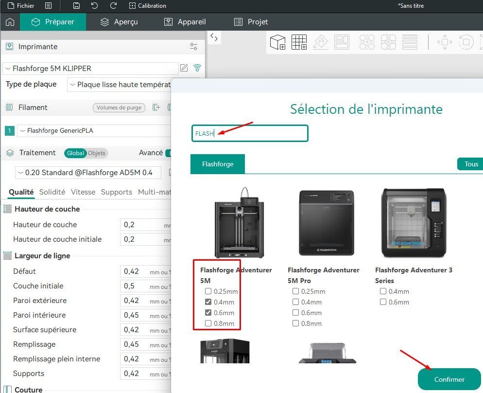Open the Solidité settings tab
Image resolution: width=483 pixels, height=393 pixels.
click(x=52, y=192)
